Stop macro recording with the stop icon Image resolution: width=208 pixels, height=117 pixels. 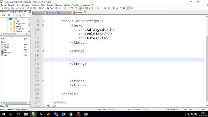coord(98,8)
